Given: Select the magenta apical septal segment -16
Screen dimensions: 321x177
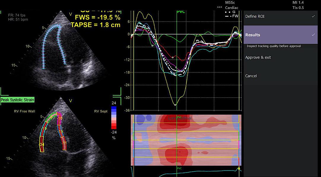Looking at the screenshot, I should tap(60, 118).
